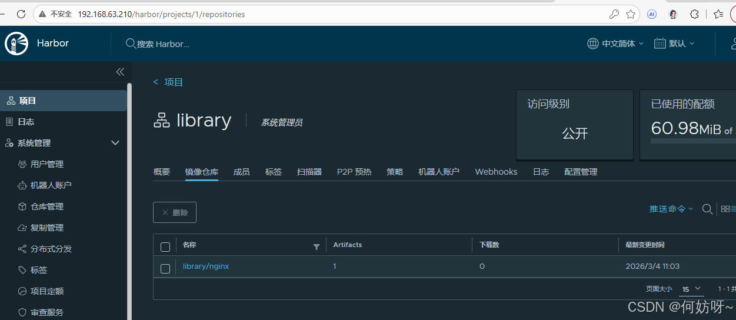Click the filter icon in 名称 column
This screenshot has height=320, width=736.
[x=317, y=246]
